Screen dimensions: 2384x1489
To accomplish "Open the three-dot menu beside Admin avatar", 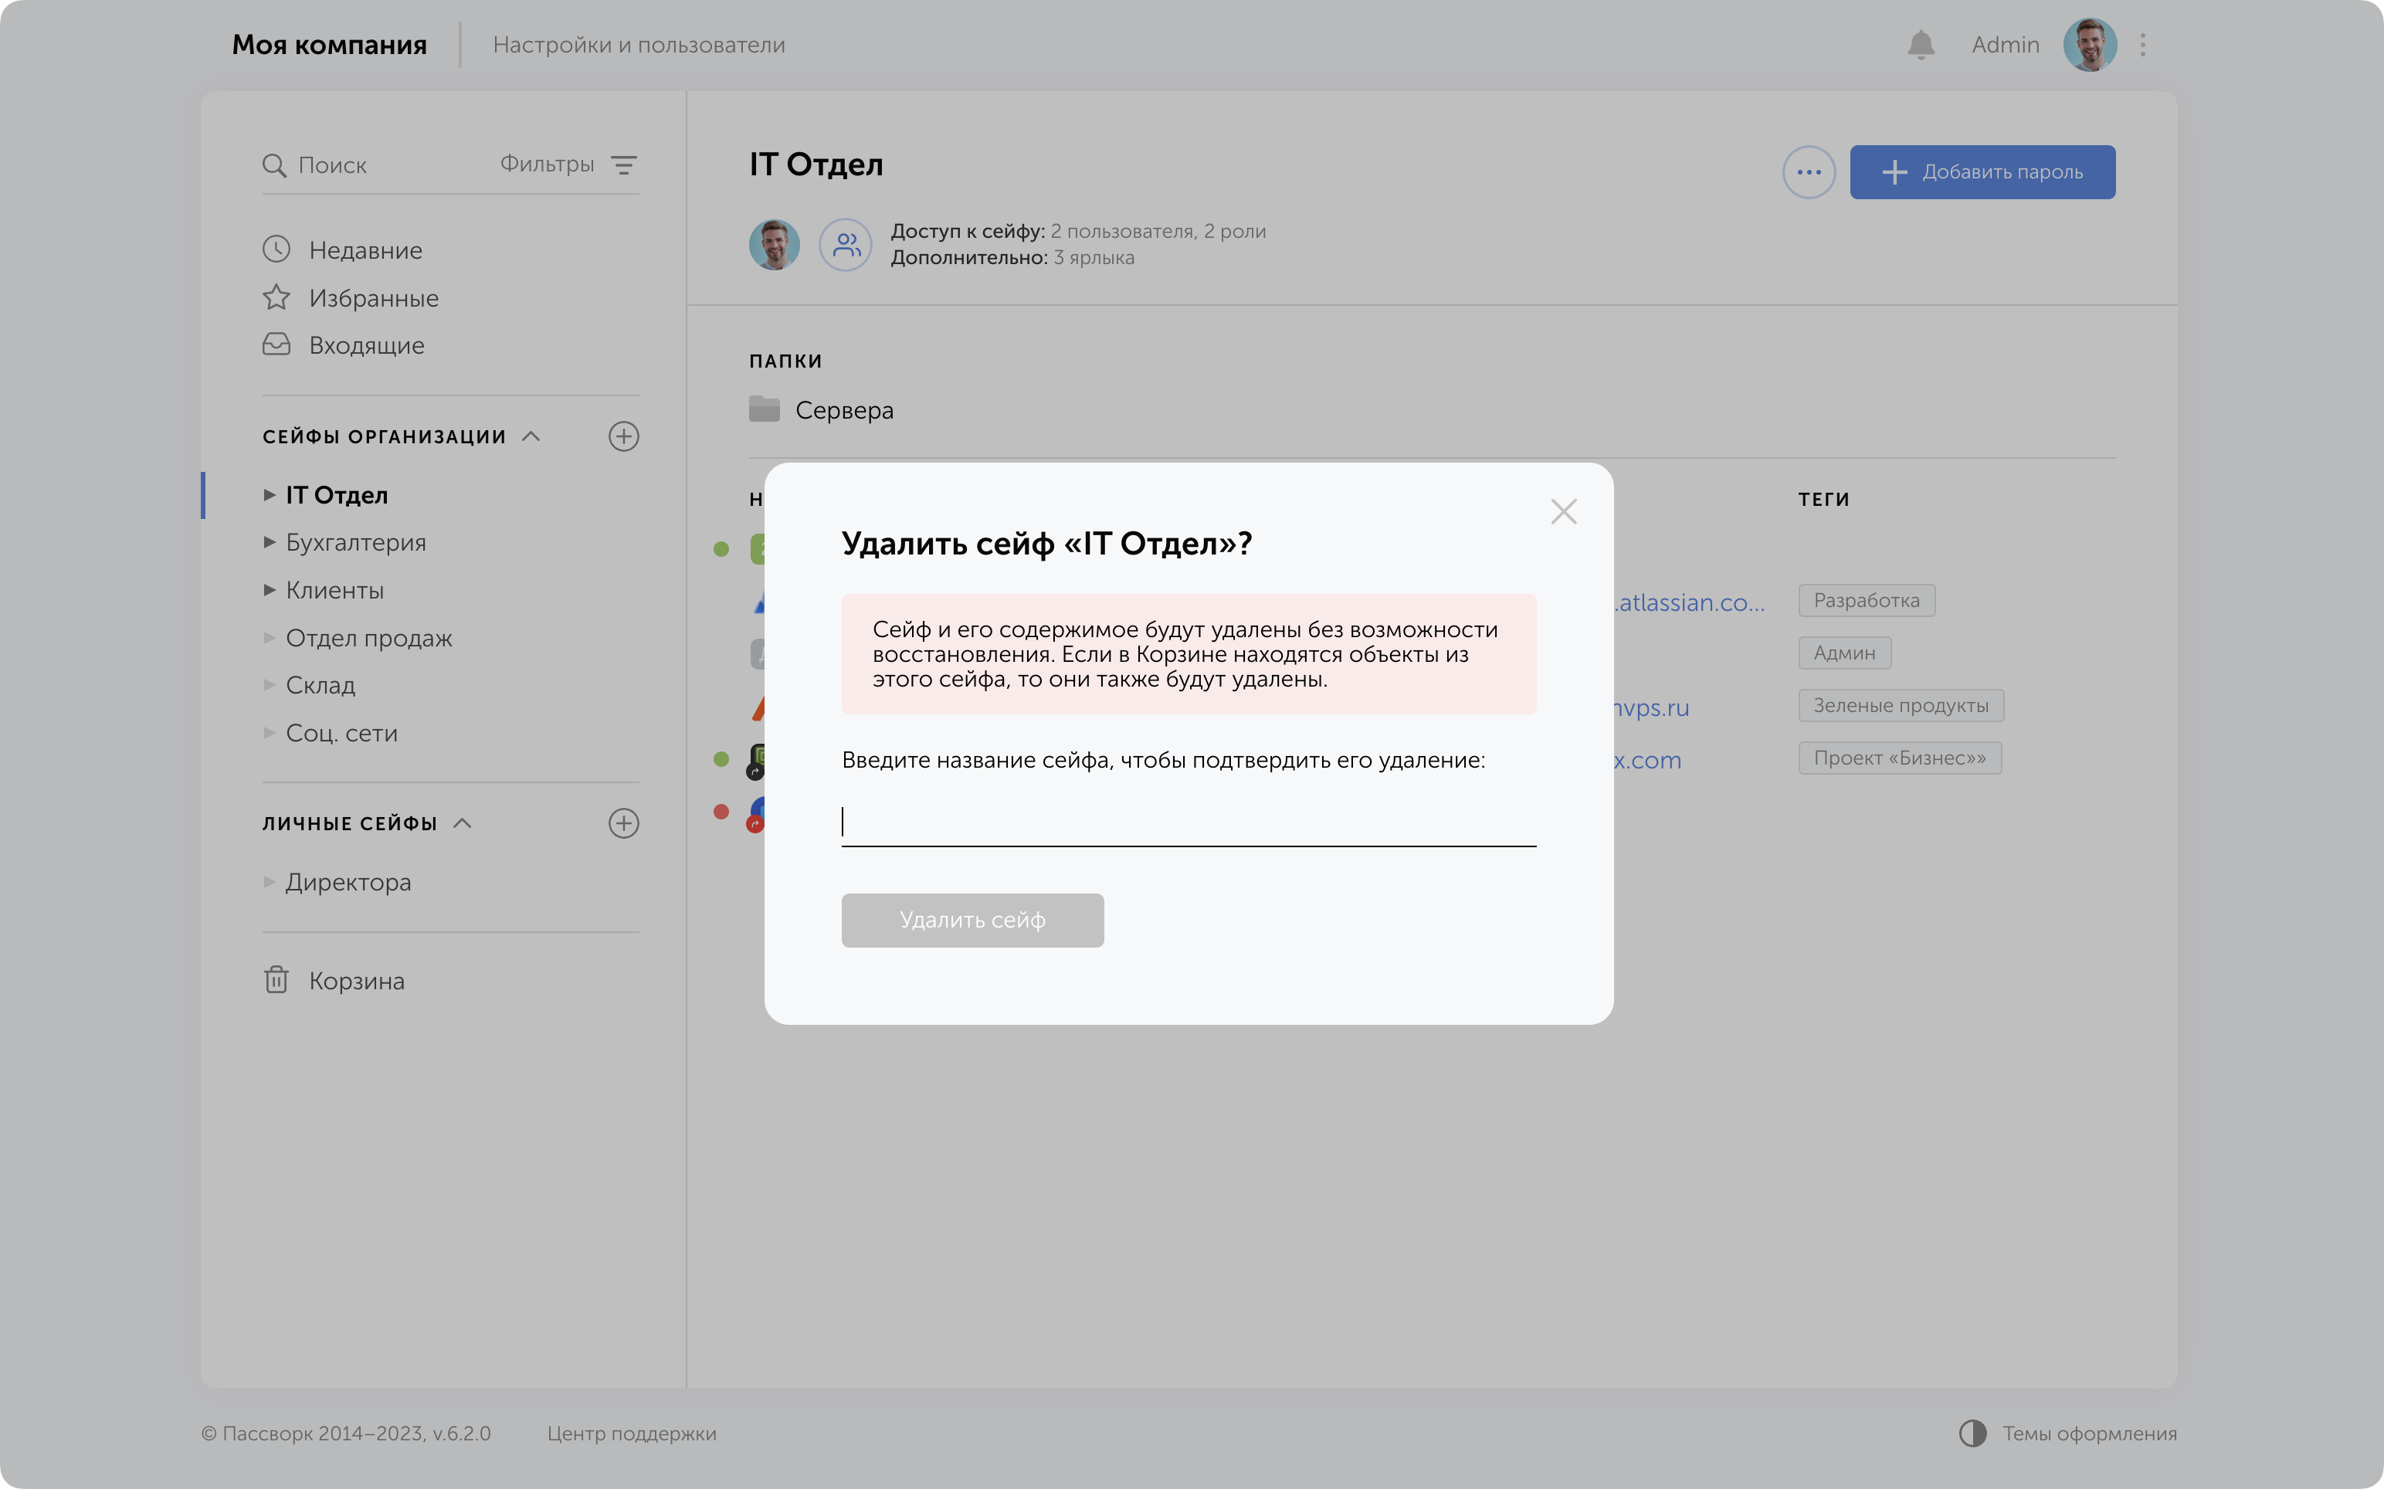I will click(2143, 44).
